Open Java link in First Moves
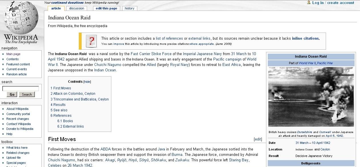This screenshot has width=360, height=167. [x=161, y=149]
